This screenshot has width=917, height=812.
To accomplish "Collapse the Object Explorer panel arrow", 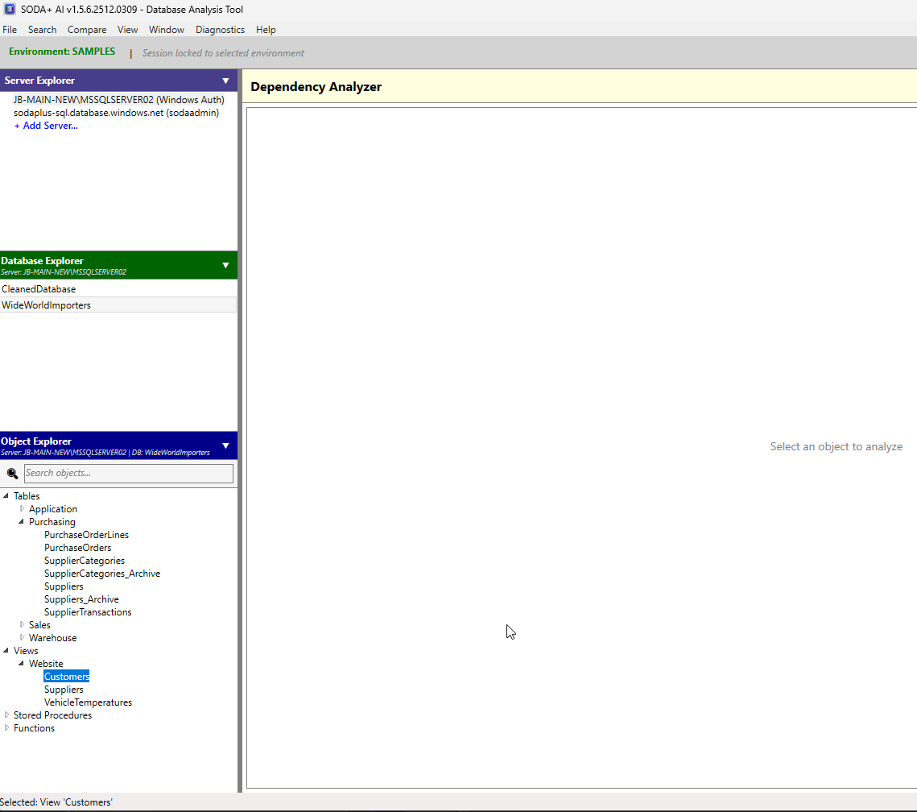I will 225,445.
